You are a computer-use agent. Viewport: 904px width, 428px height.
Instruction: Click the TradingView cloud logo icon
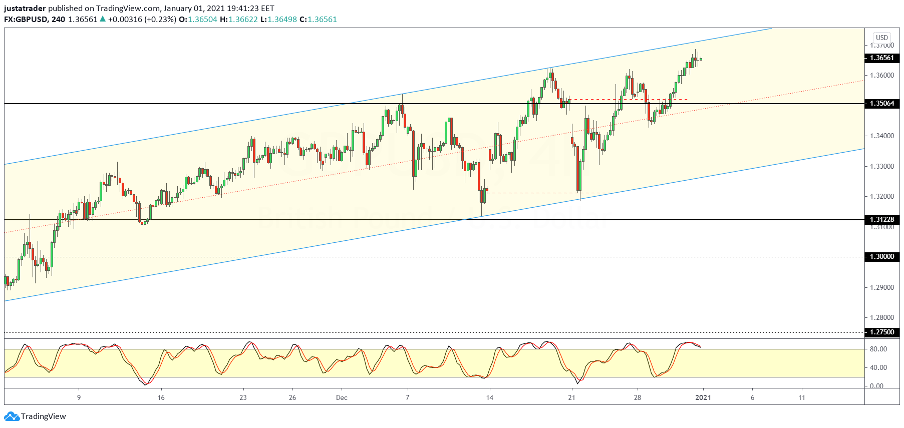point(12,416)
